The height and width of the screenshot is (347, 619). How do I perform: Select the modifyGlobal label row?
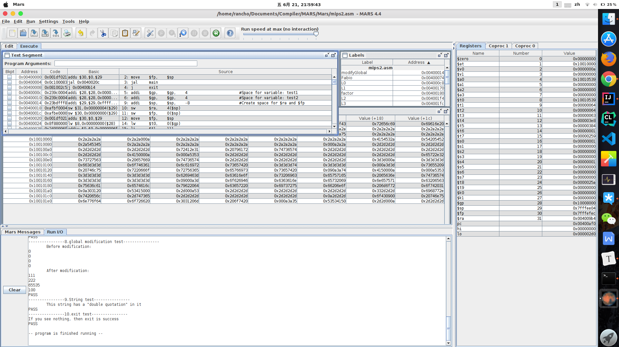tap(393, 73)
